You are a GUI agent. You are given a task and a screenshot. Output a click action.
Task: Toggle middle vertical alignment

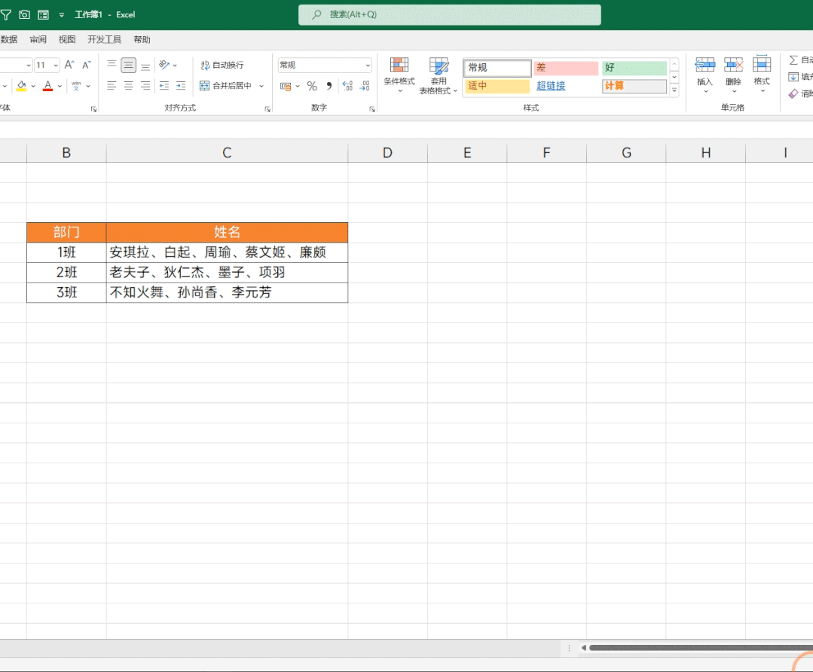pos(129,65)
